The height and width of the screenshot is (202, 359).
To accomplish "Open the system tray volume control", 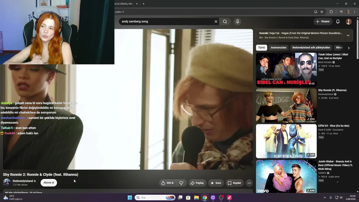I will click(x=341, y=198).
